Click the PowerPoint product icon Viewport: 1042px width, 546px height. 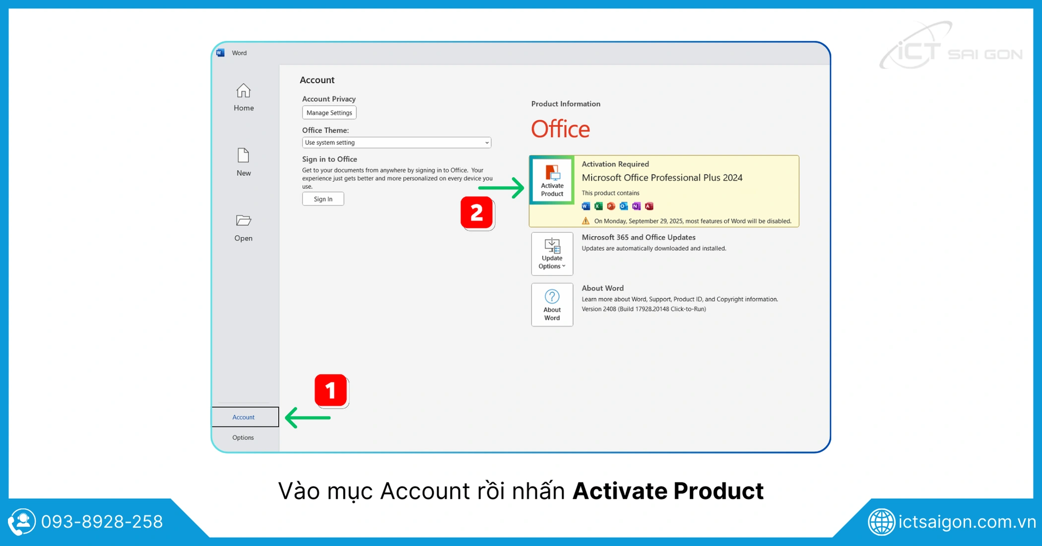pos(611,206)
